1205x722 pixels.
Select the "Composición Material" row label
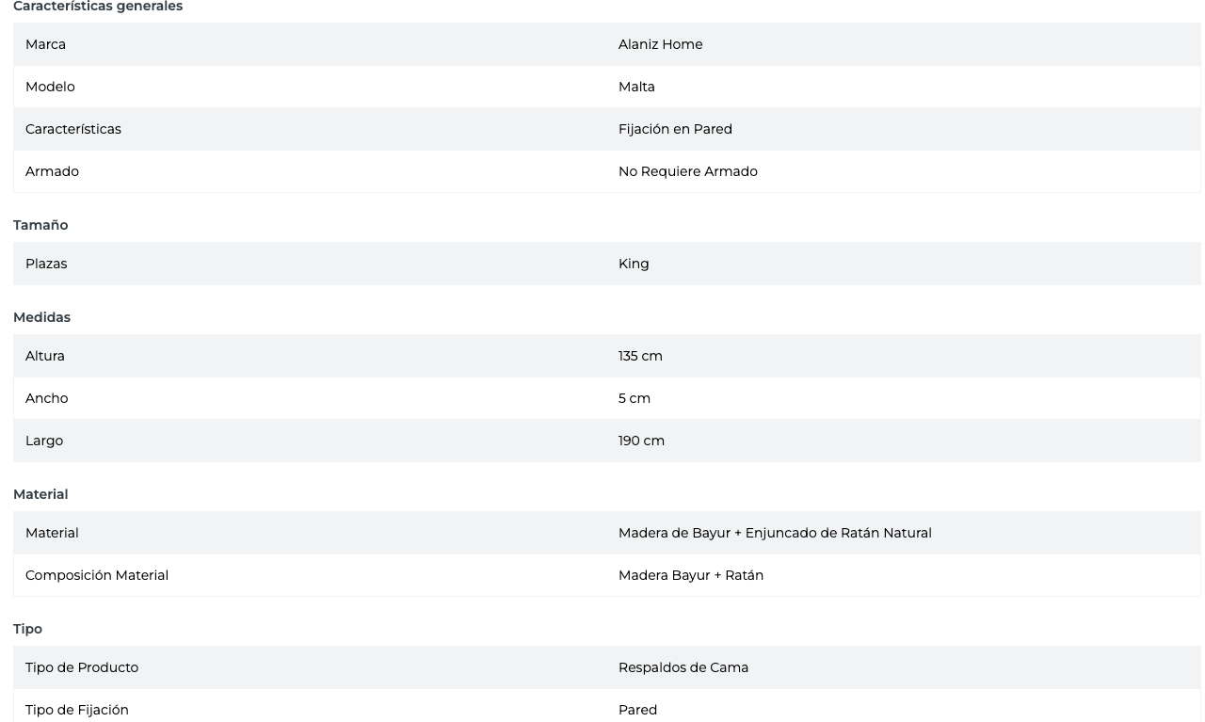[97, 575]
